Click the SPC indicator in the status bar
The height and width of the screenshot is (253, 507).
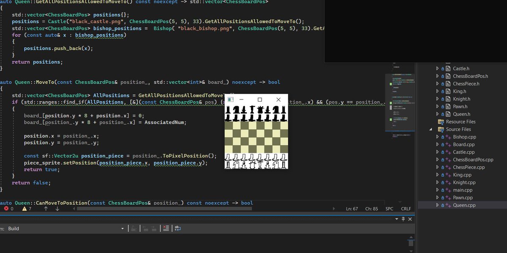389,208
